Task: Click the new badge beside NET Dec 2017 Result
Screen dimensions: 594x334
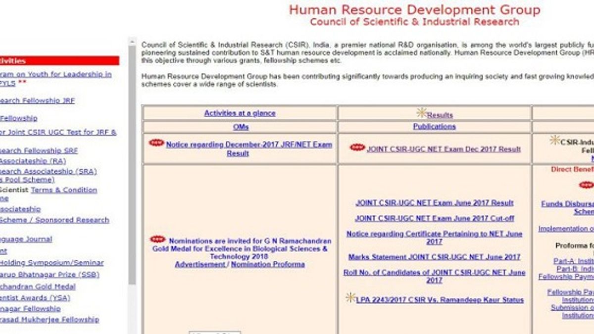Action: [357, 147]
